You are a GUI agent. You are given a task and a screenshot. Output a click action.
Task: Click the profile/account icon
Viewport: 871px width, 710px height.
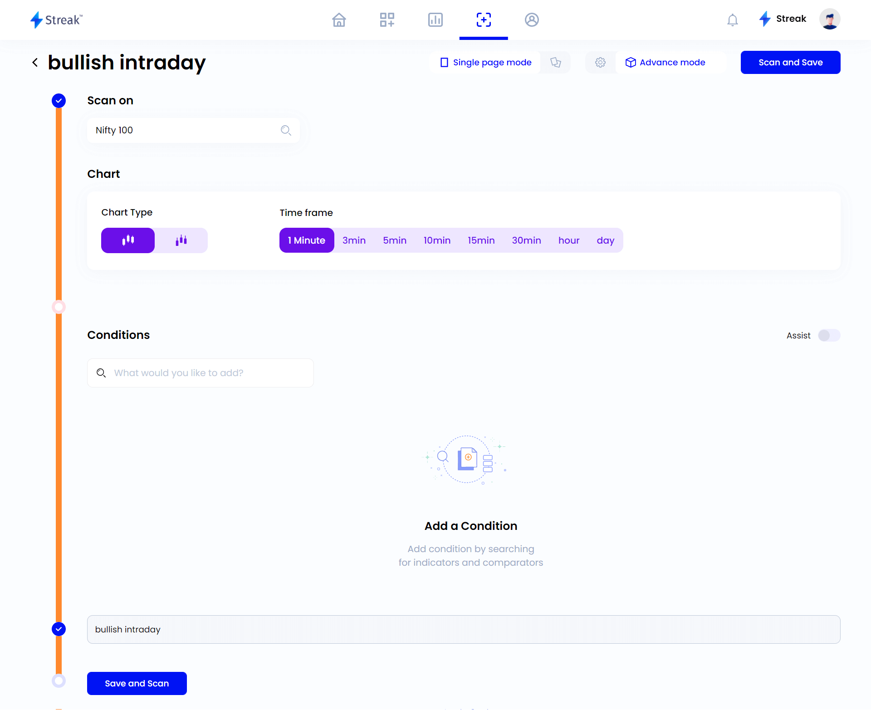pyautogui.click(x=532, y=20)
